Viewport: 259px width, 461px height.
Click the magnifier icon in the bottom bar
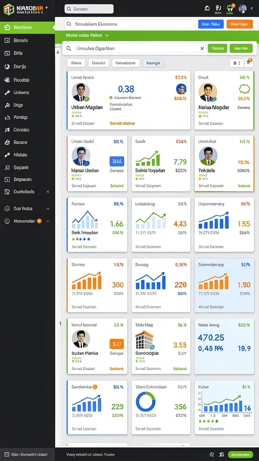(x=212, y=455)
